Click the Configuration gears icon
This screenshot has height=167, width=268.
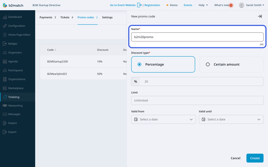tap(5, 26)
